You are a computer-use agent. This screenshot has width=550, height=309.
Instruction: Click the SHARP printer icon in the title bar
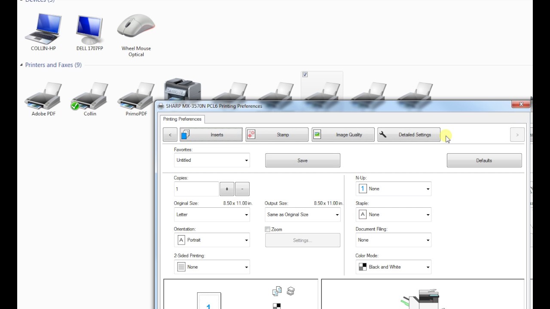click(x=161, y=106)
